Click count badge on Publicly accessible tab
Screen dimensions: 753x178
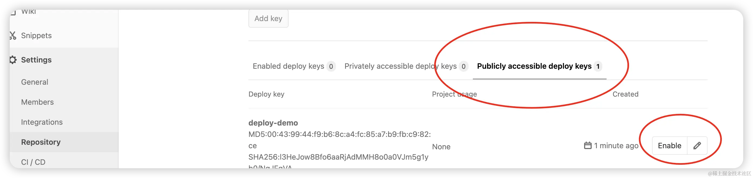pos(598,67)
